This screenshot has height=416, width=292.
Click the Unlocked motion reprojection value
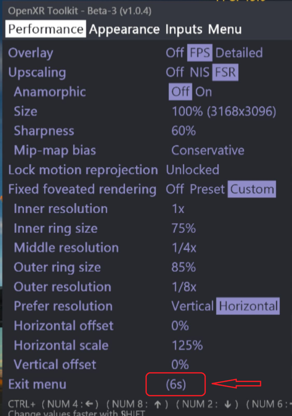click(x=192, y=170)
